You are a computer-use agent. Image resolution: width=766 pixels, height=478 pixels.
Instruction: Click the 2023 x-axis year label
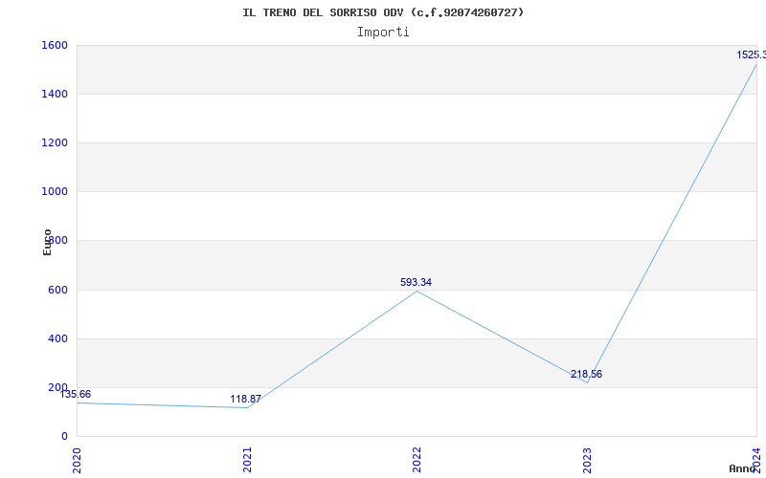(587, 460)
